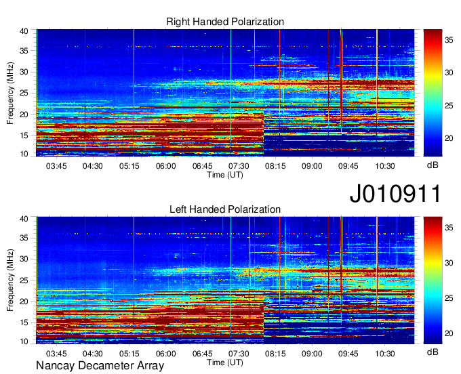Click the Left Handed Polarization spectrogram image
The width and height of the screenshot is (461, 374).
point(225,280)
